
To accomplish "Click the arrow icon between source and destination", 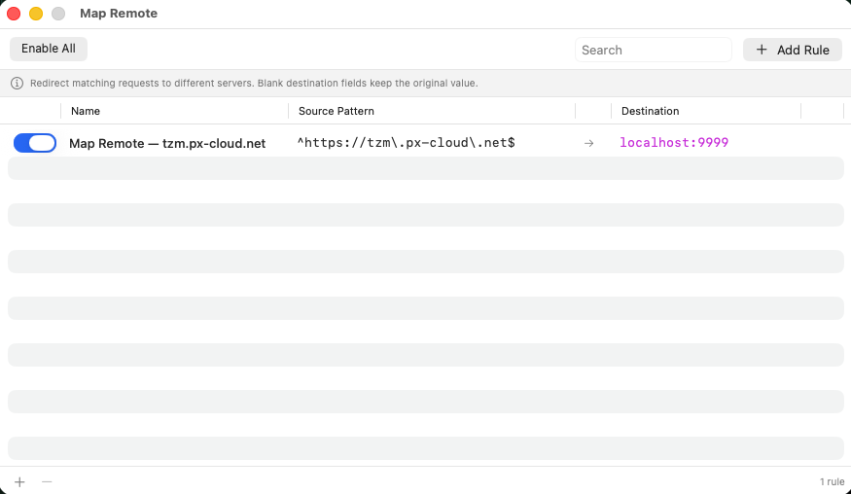I will [x=588, y=143].
